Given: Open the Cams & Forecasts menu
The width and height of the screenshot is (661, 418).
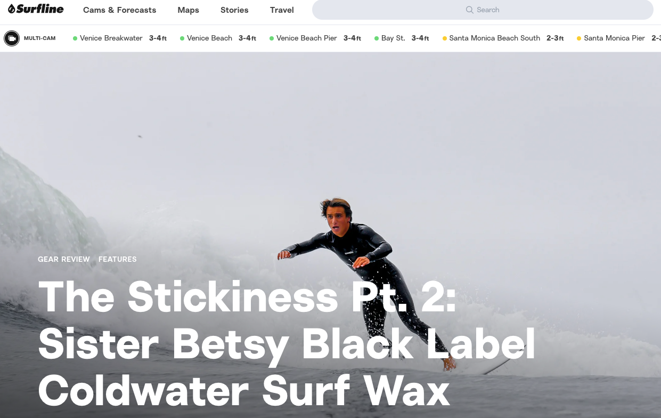Looking at the screenshot, I should coord(120,10).
